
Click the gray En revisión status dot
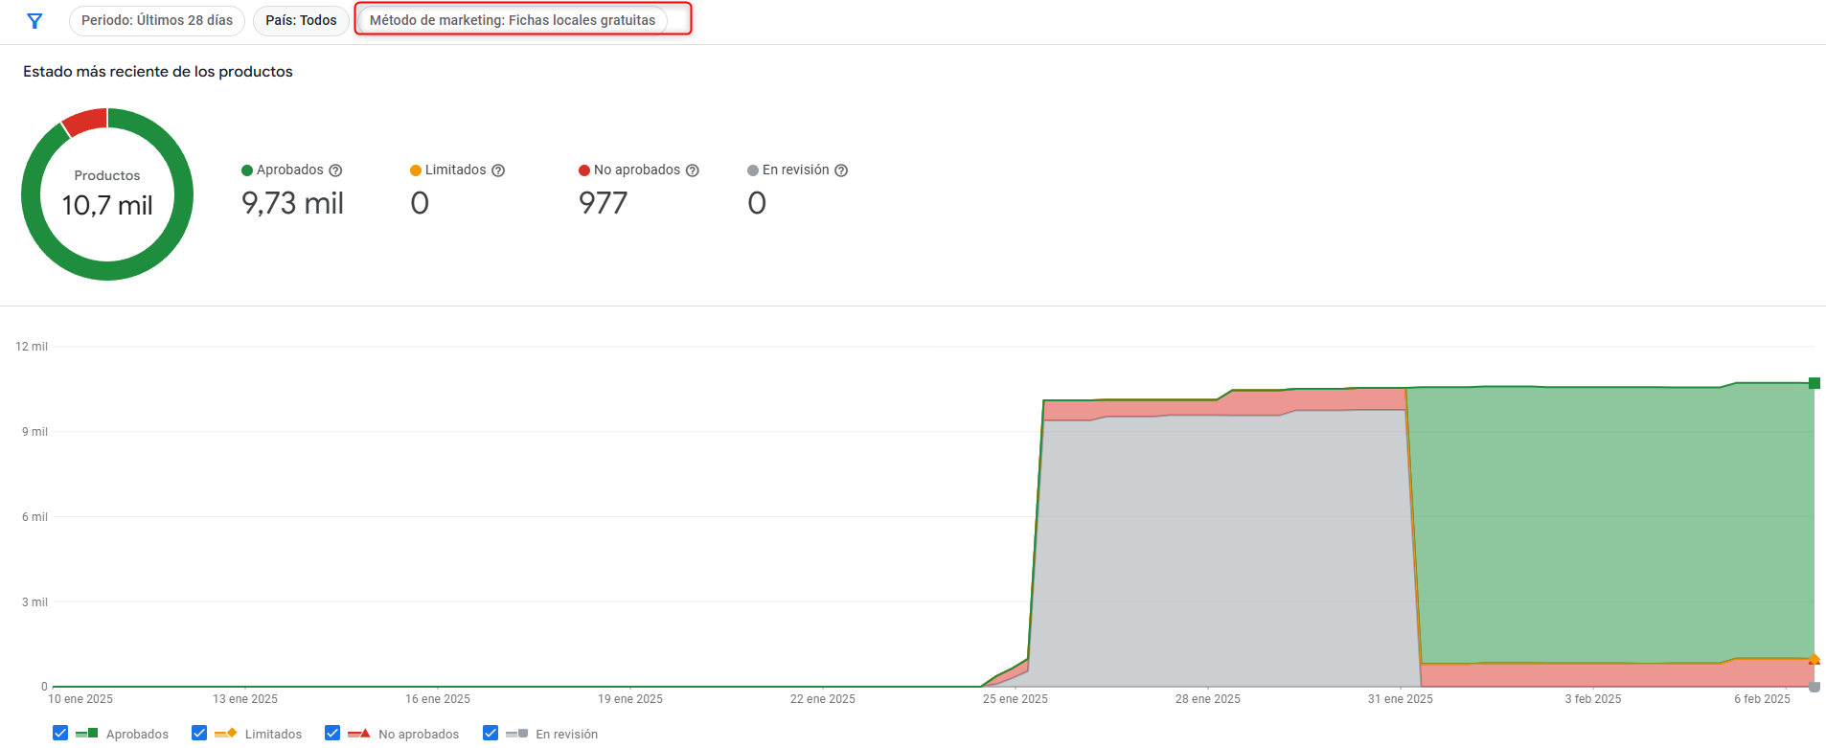(x=753, y=170)
